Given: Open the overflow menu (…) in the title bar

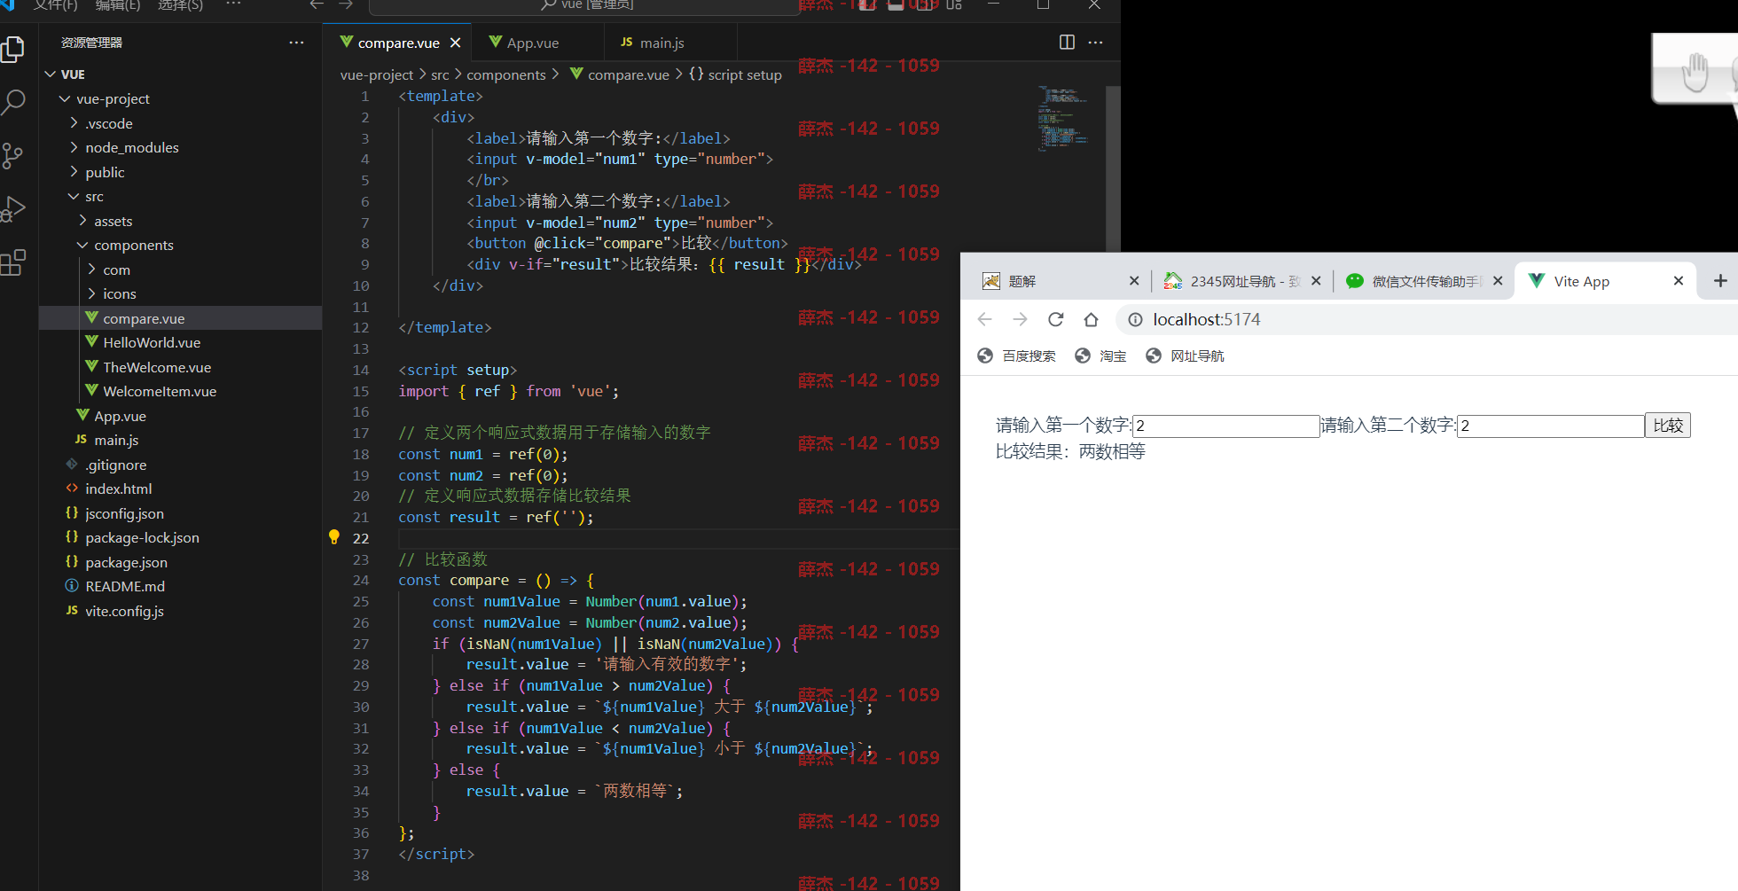Looking at the screenshot, I should point(233,4).
